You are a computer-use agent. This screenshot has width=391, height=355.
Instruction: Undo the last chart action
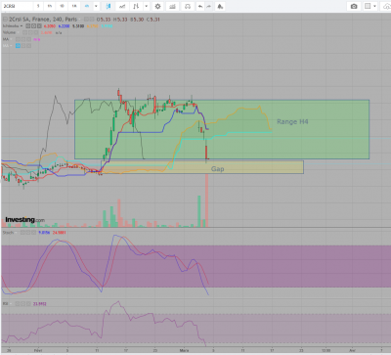(x=200, y=6)
